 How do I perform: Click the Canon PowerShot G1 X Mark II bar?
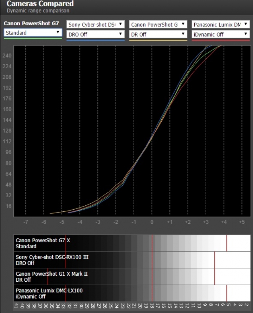(132, 277)
